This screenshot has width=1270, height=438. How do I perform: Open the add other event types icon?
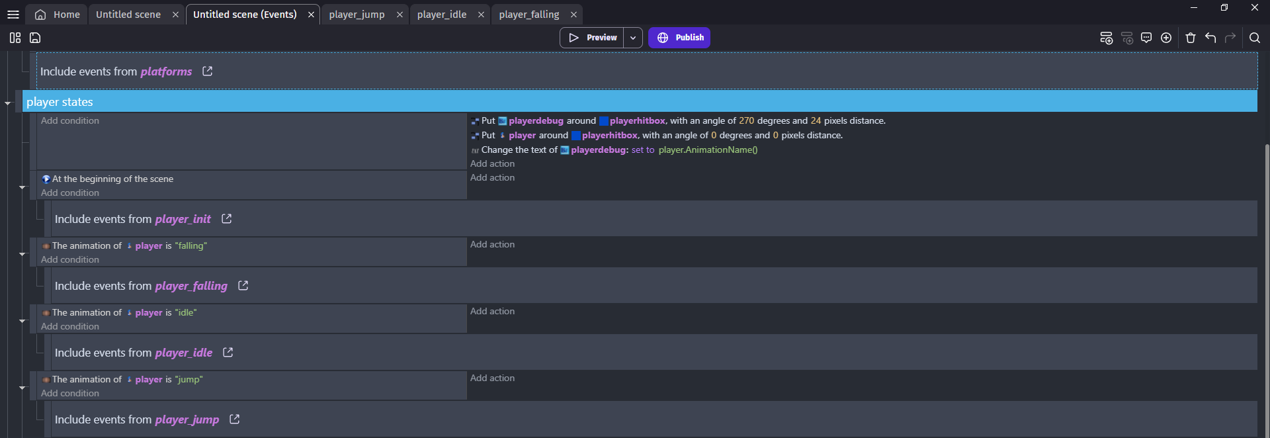point(1166,38)
